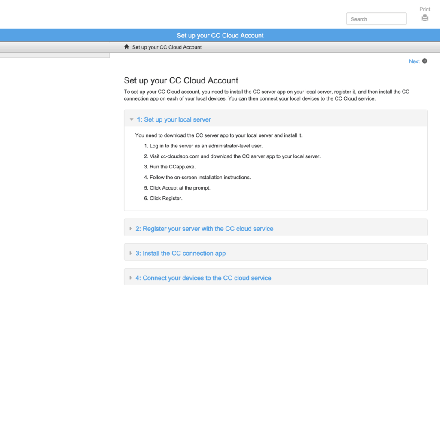
Task: Open the '1: Set up your local server' heading
Action: click(174, 119)
